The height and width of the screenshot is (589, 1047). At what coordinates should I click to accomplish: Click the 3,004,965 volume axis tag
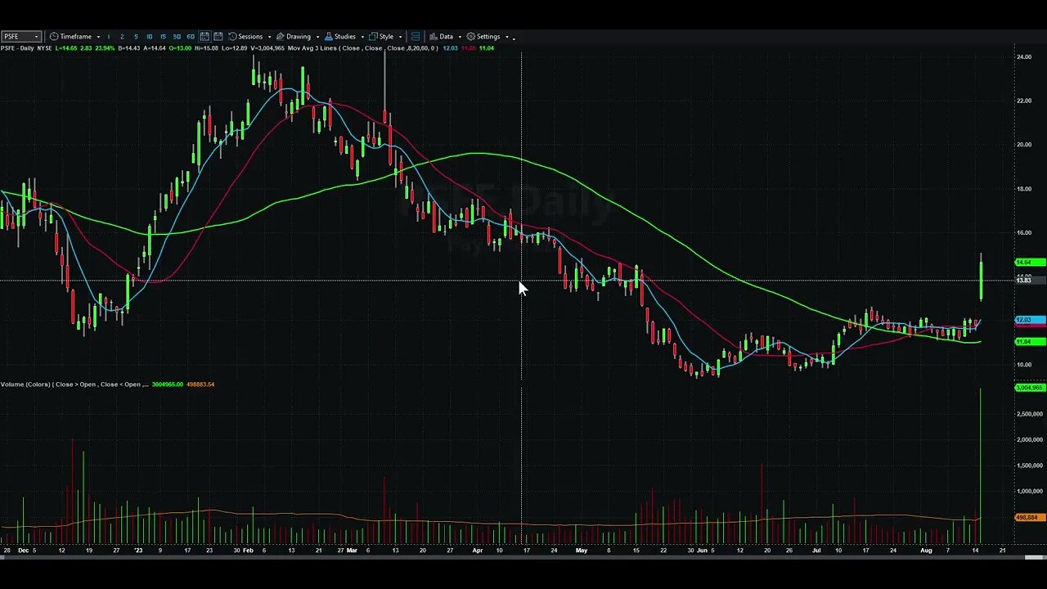pyautogui.click(x=1030, y=388)
